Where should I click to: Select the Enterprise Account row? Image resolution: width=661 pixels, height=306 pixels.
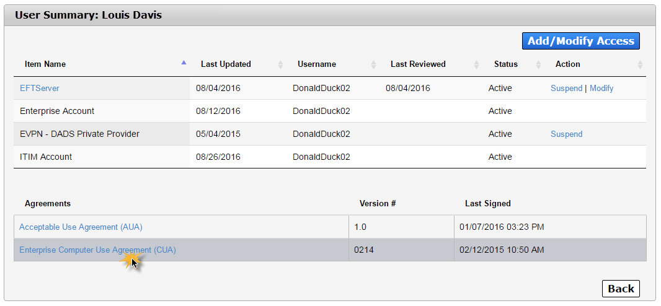pyautogui.click(x=330, y=111)
